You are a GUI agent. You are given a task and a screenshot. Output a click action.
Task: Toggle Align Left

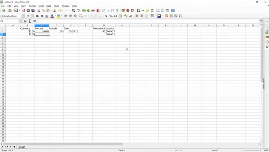click(66, 16)
